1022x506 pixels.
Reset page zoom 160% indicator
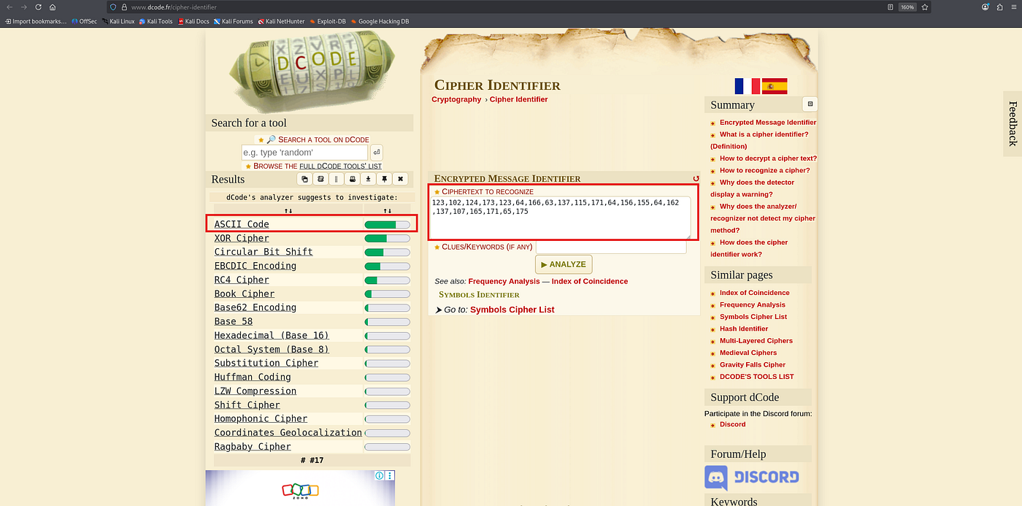[x=907, y=7]
